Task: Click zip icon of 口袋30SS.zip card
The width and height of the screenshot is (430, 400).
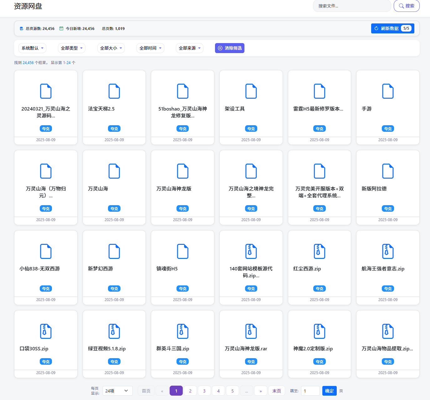Action: pyautogui.click(x=46, y=331)
